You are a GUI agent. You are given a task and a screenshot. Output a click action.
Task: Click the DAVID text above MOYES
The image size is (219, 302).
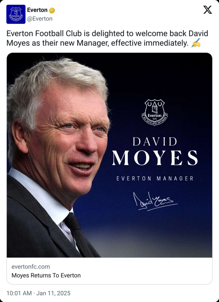click(x=155, y=142)
